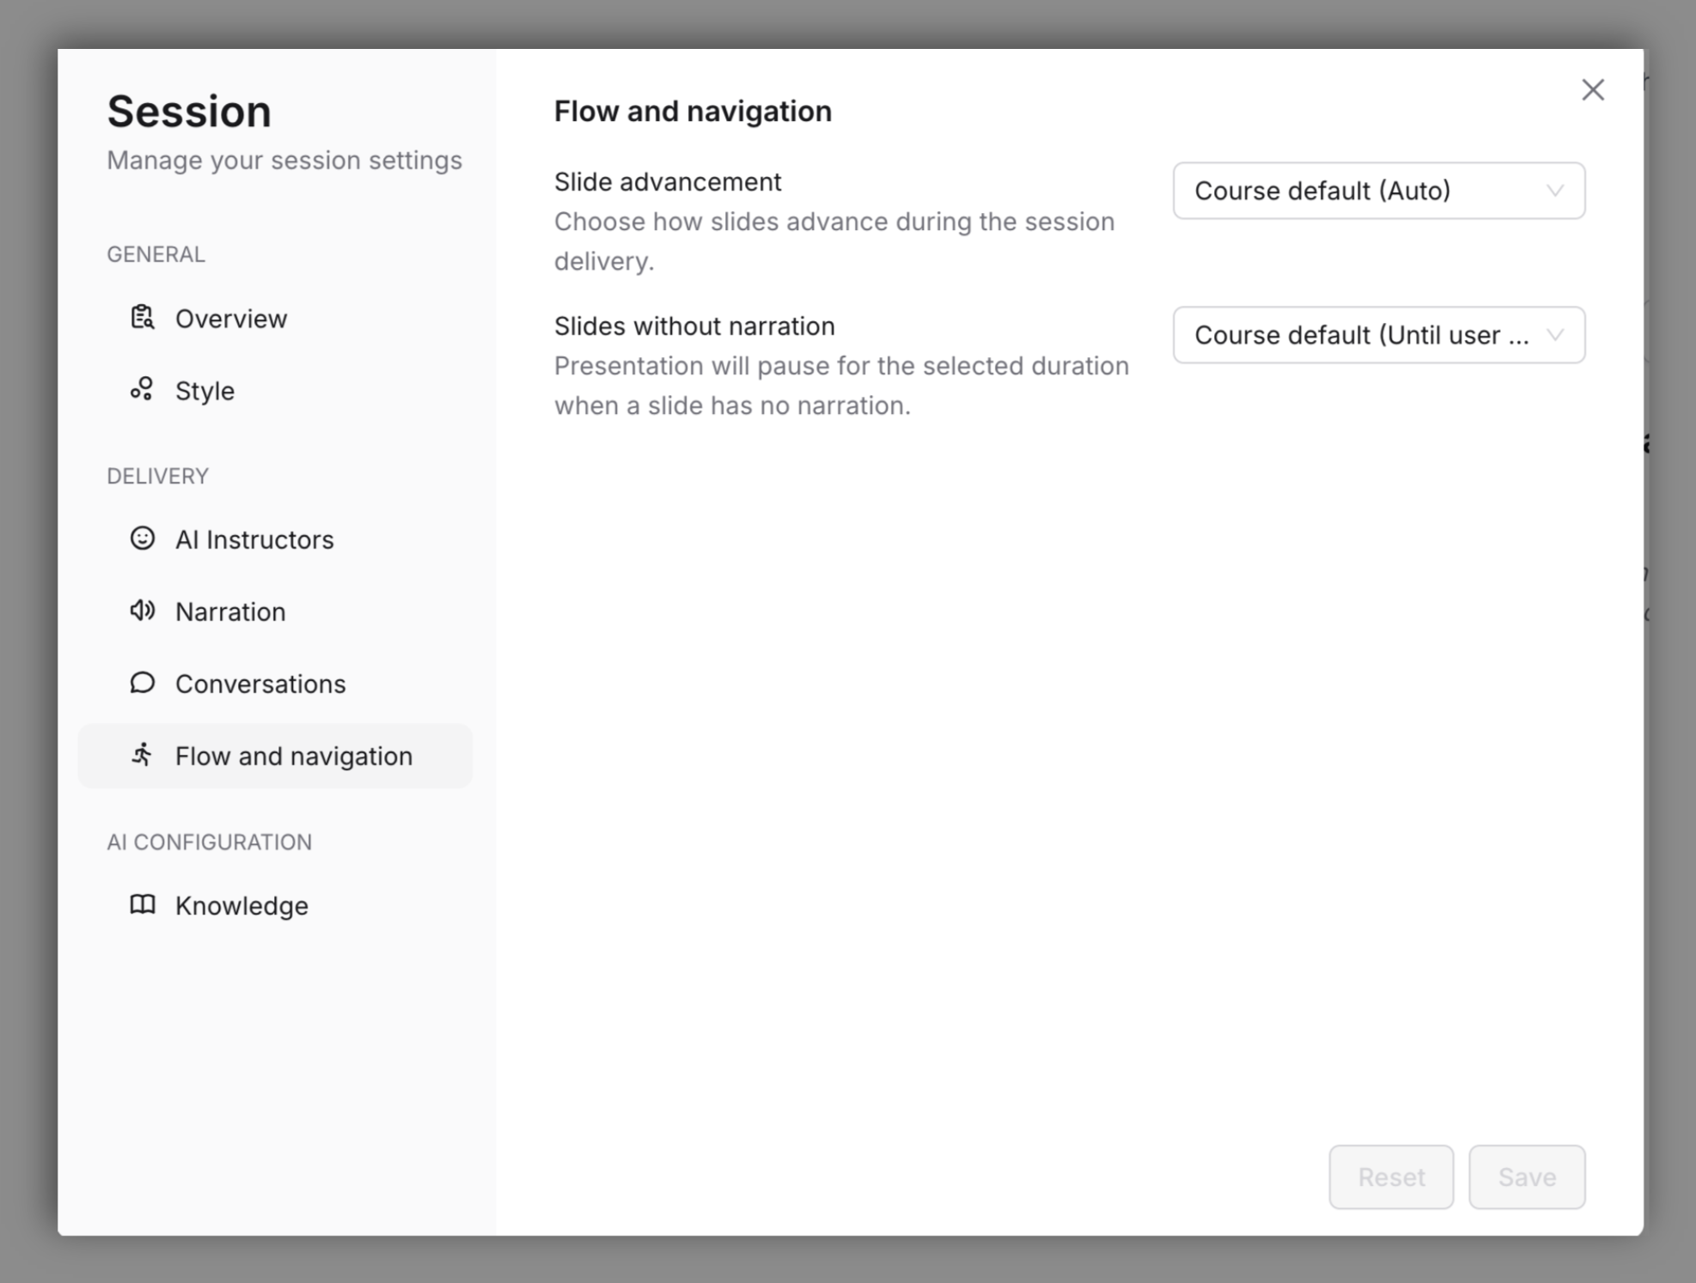Open the Knowledge configuration page

click(x=241, y=904)
